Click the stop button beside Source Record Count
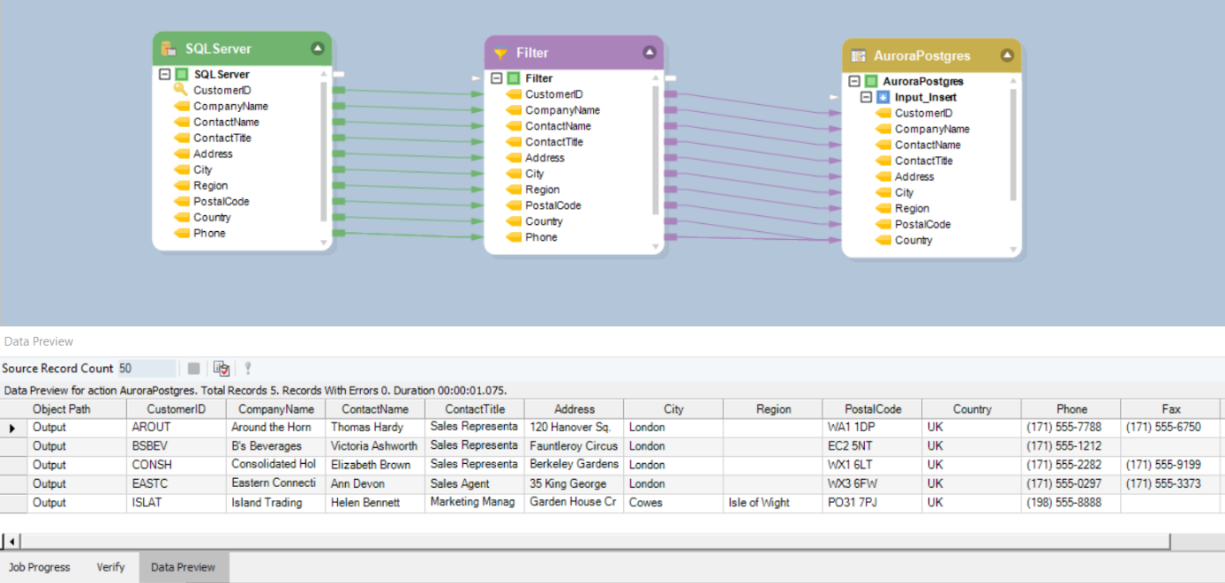 tap(193, 368)
